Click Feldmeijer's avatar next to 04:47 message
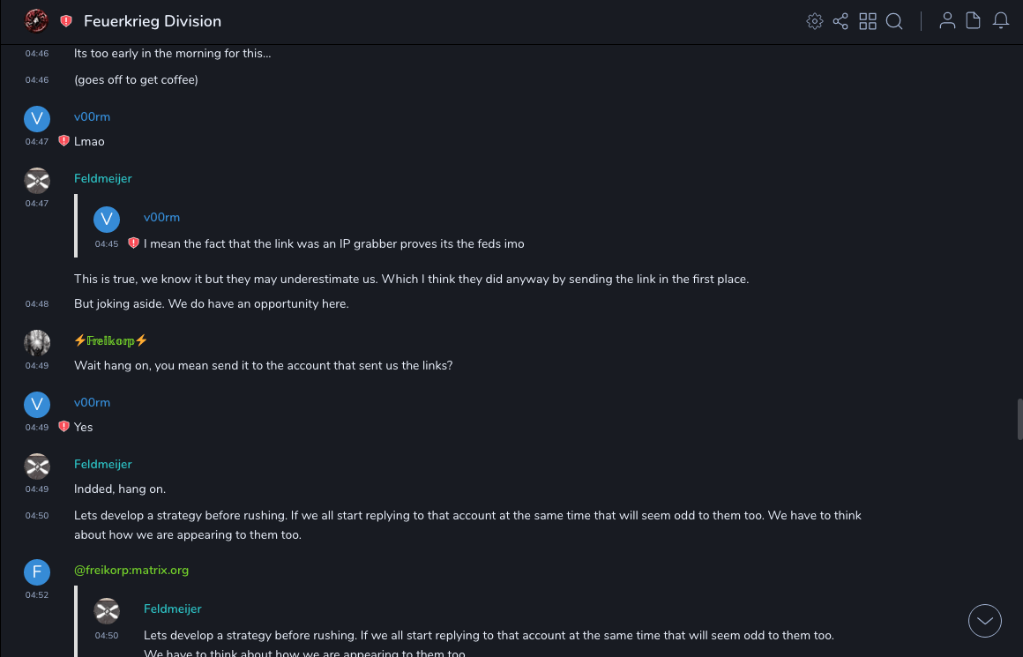The image size is (1023, 657). pos(37,181)
